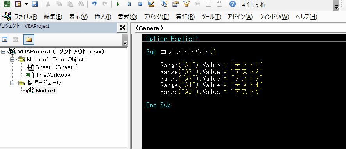Open the Project Explorer toolbar icon
Screen dimensions: 346x149
click(164, 4)
